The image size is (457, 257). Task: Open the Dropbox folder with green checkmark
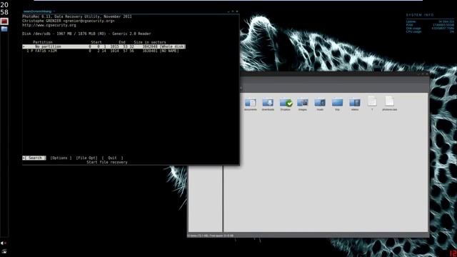pos(286,103)
